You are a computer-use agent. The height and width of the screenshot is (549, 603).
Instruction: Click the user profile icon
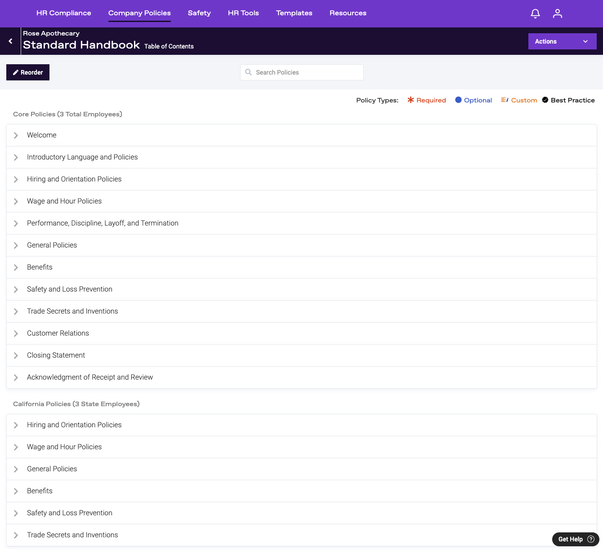click(558, 13)
